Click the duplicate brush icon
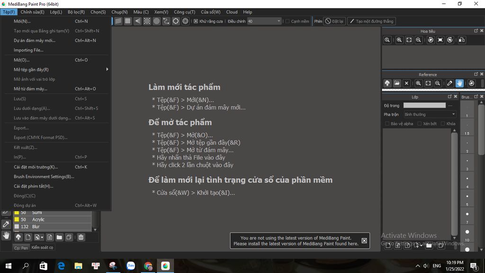Viewport: 485px width, 273px height. click(x=69, y=237)
